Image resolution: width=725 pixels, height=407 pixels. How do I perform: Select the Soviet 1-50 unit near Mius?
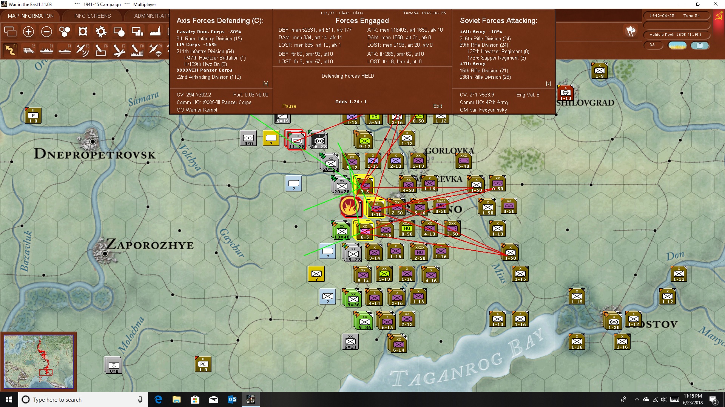[510, 252]
